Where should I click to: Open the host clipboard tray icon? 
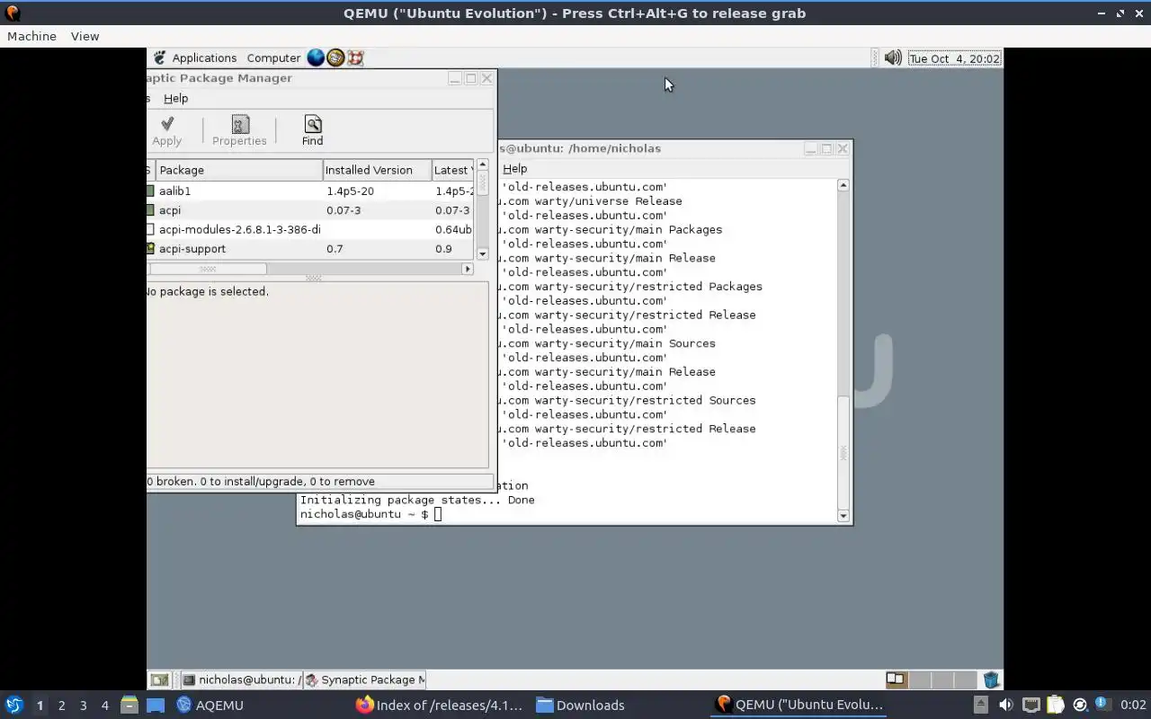[1056, 705]
